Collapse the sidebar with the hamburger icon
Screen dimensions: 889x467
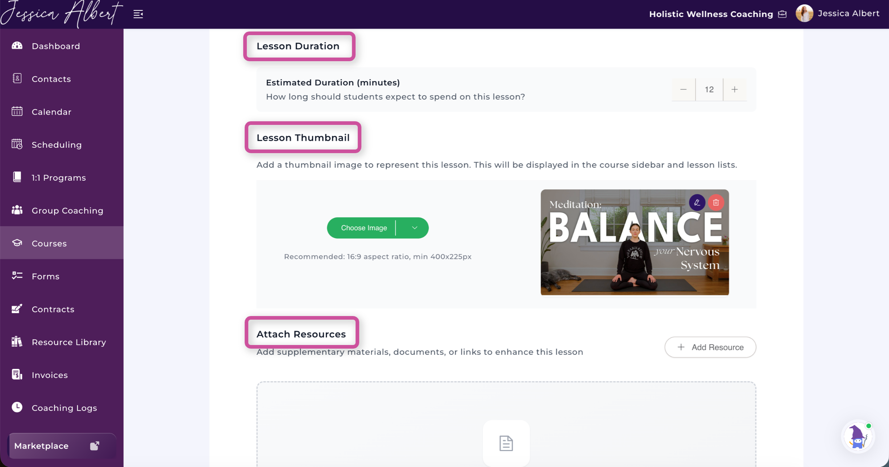pyautogui.click(x=138, y=14)
